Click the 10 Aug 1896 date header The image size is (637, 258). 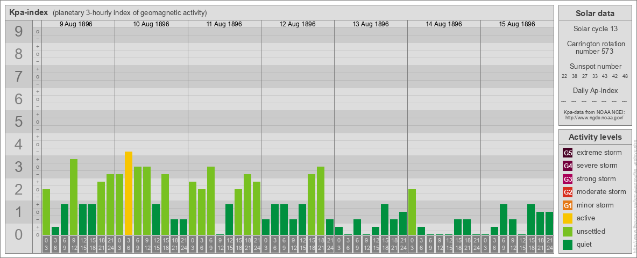point(151,24)
